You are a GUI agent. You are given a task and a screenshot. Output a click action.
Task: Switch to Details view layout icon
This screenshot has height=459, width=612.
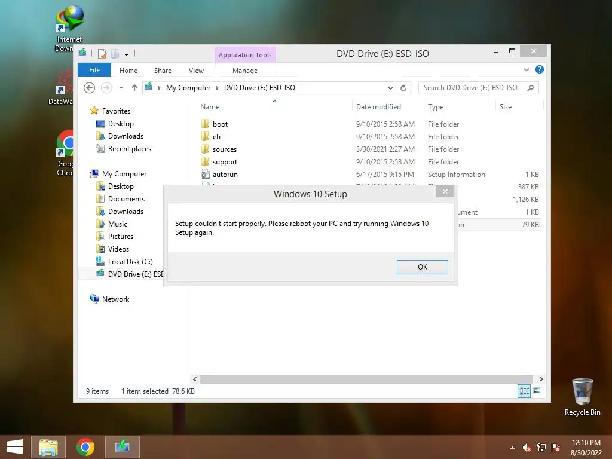(524, 391)
